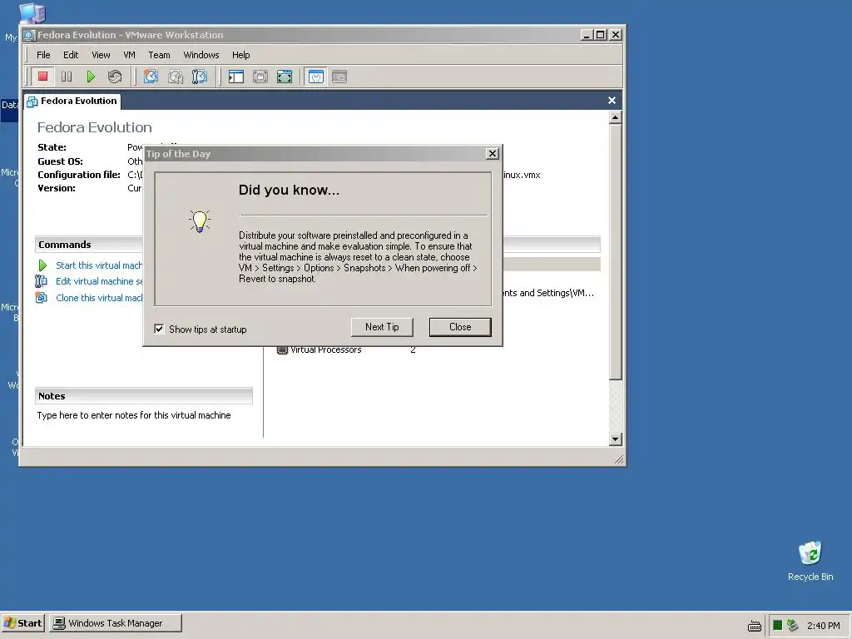Click the VMware window resize grip

tap(618, 460)
